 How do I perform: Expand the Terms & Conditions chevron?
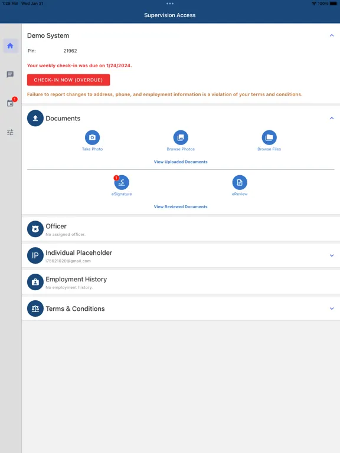[332, 308]
